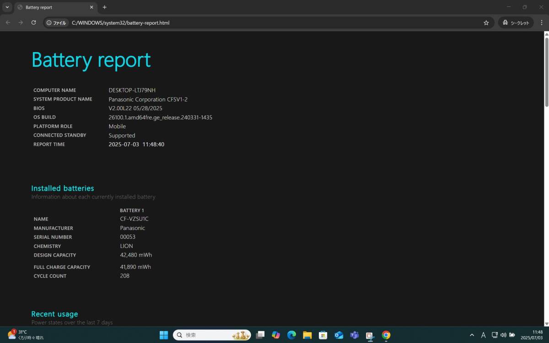Open Microsoft Teams from the taskbar
Screen dimensions: 549x343
[x=354, y=335]
